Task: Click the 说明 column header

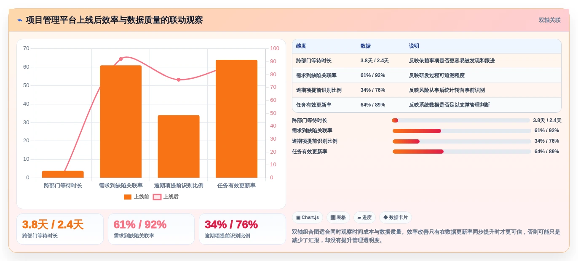Action: click(x=414, y=46)
